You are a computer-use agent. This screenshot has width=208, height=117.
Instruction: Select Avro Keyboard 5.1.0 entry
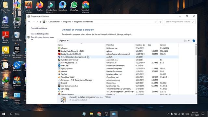(x=118, y=63)
